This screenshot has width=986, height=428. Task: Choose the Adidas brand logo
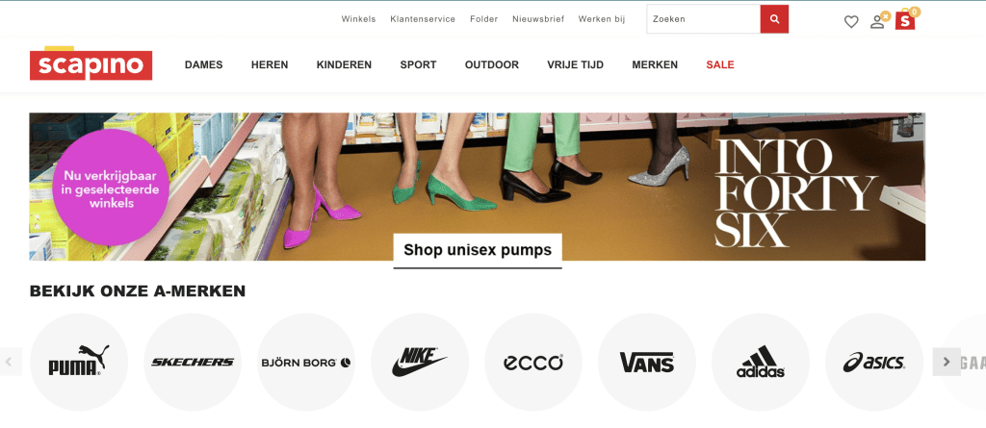coord(761,362)
